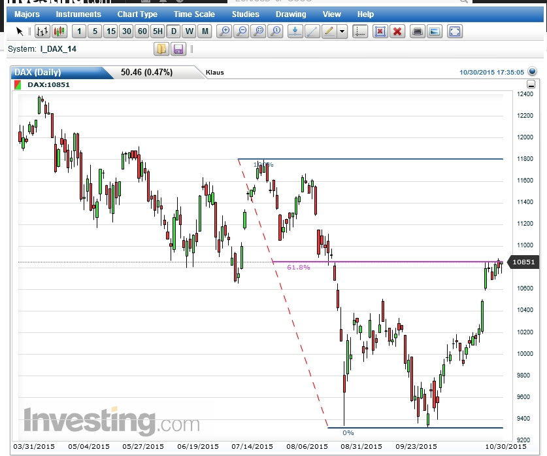Image resolution: width=547 pixels, height=456 pixels.
Task: Click the zoom out magnifier
Action: pyautogui.click(x=241, y=31)
